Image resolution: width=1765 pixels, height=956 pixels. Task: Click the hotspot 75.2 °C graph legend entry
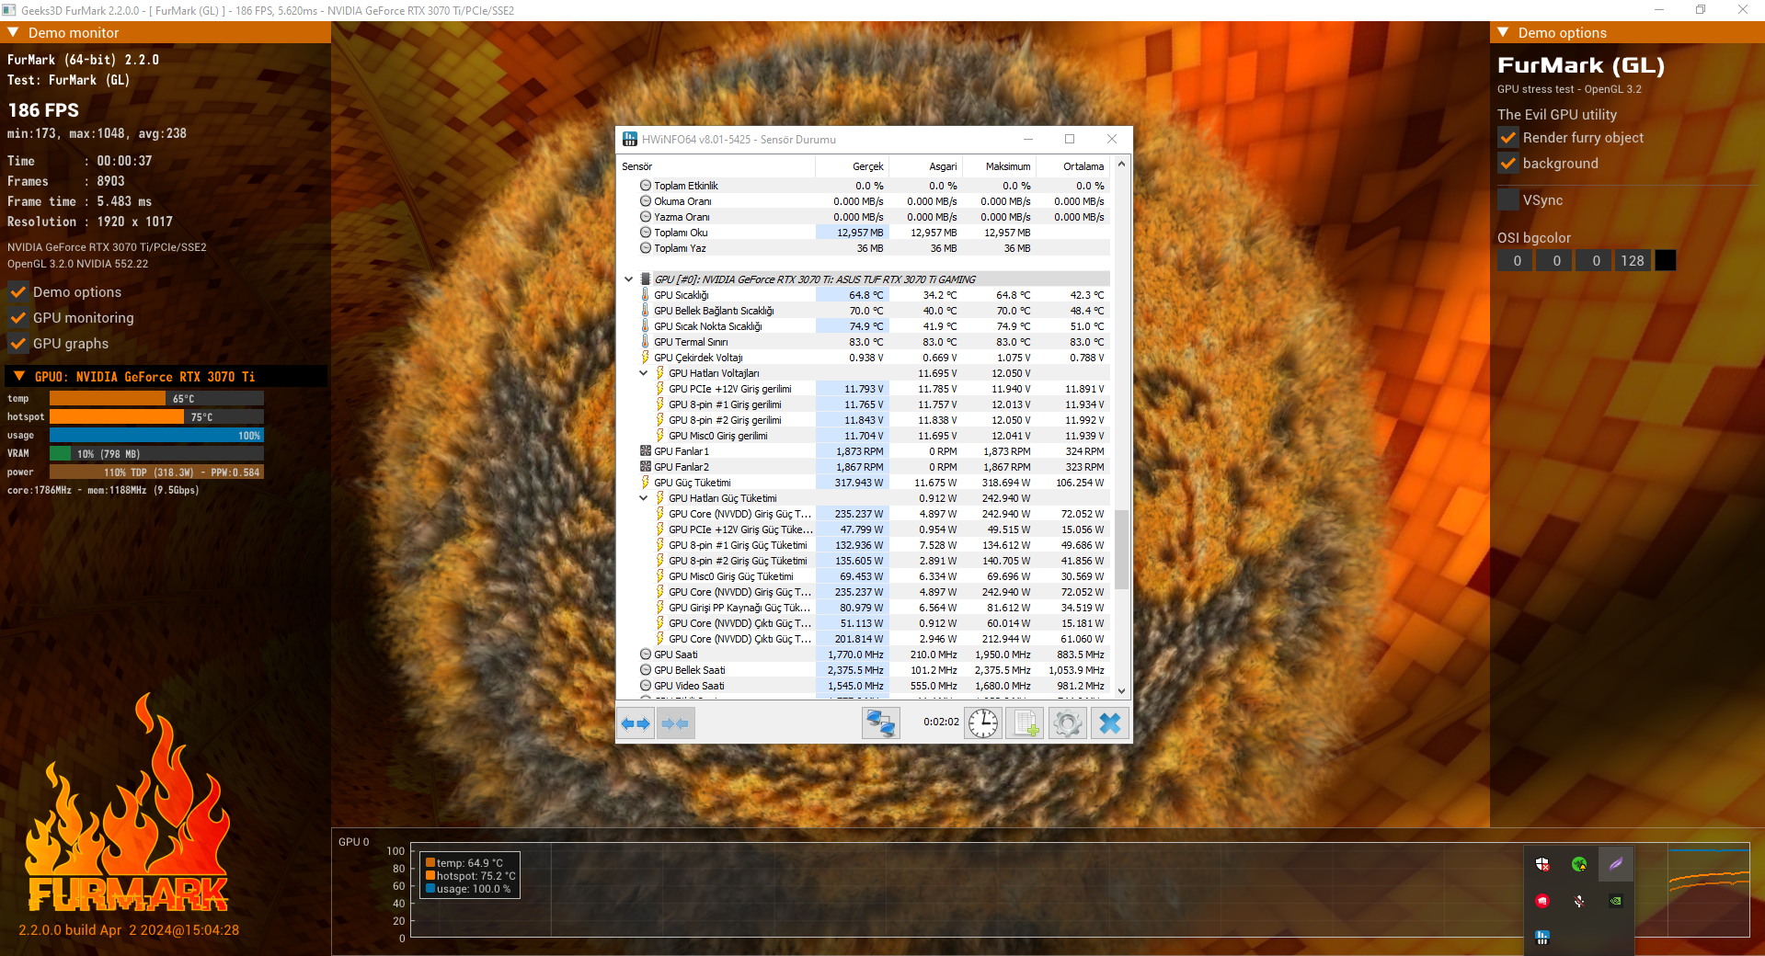coord(470,876)
